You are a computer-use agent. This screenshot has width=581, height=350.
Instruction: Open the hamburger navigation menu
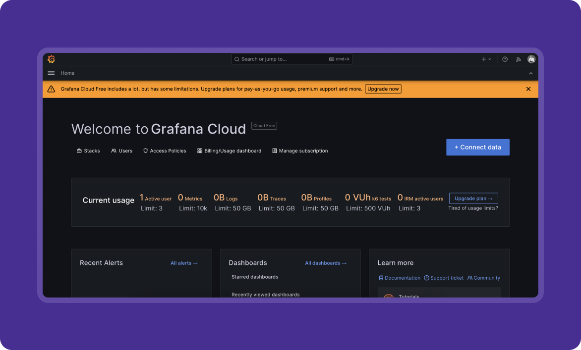(x=51, y=73)
